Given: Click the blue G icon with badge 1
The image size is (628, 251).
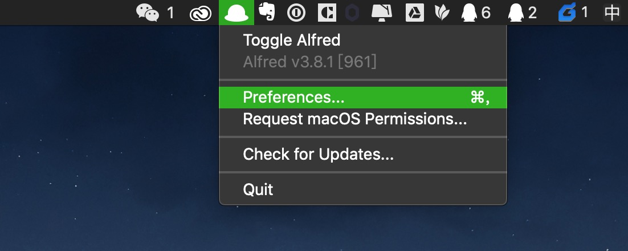Looking at the screenshot, I should [x=573, y=13].
